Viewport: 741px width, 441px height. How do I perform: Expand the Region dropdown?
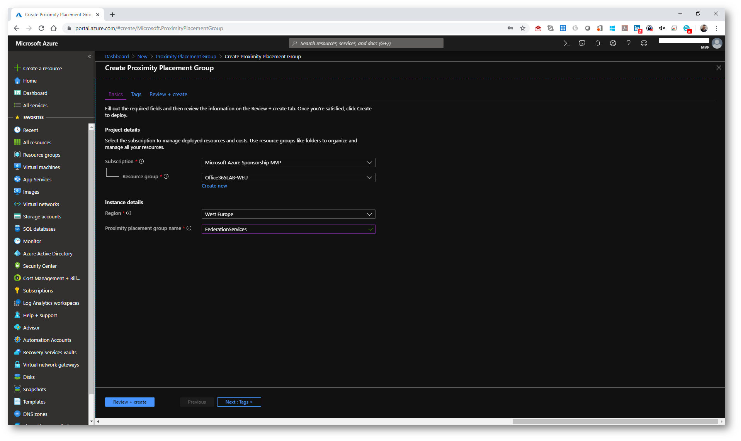[288, 214]
